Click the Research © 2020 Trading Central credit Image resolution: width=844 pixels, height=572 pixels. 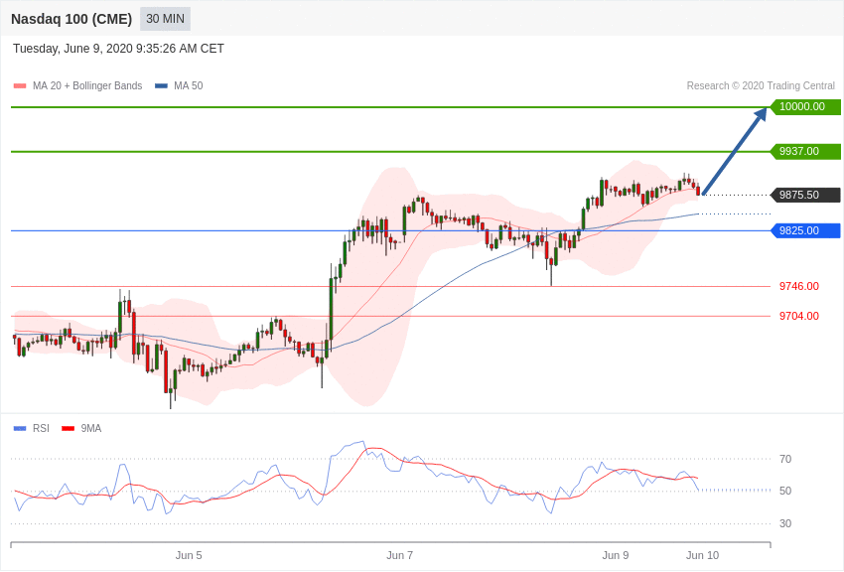point(761,86)
